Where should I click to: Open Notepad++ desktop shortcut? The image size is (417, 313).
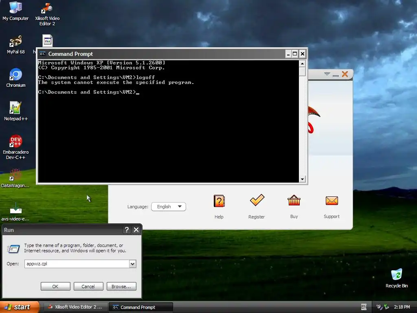click(15, 111)
